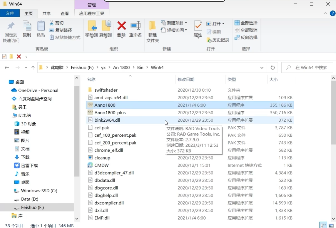Click the refresh icon beside address bar
Image resolution: width=336 pixels, height=228 pixels.
pyautogui.click(x=273, y=68)
